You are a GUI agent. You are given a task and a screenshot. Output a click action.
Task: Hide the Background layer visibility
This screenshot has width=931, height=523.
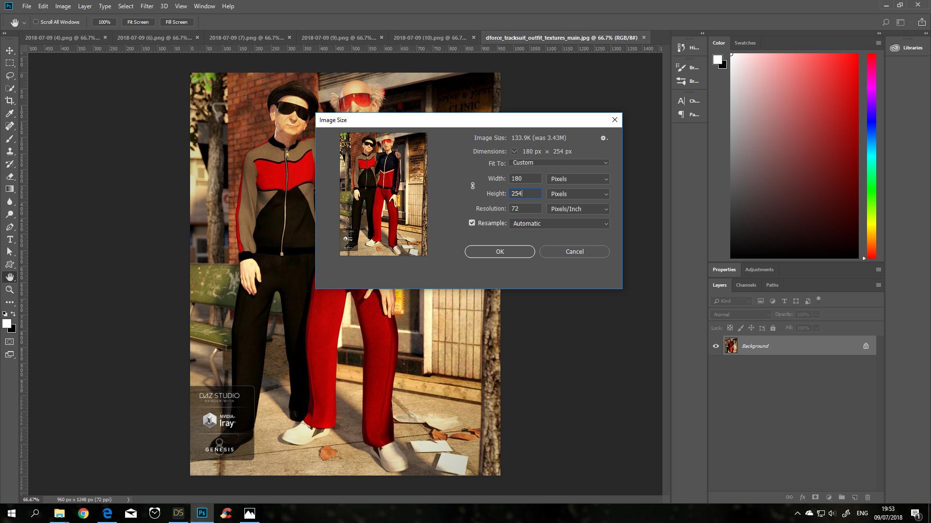[716, 346]
